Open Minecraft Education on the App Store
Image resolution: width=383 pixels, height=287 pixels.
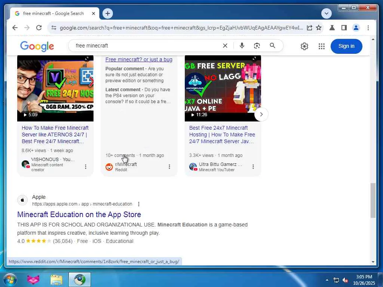79,215
